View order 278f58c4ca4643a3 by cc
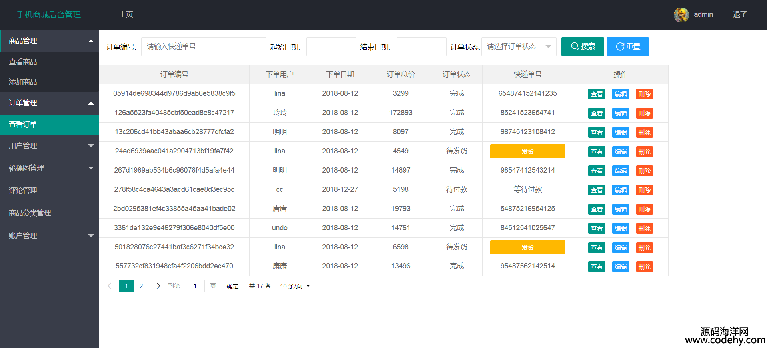This screenshot has height=348, width=767. pyautogui.click(x=597, y=190)
